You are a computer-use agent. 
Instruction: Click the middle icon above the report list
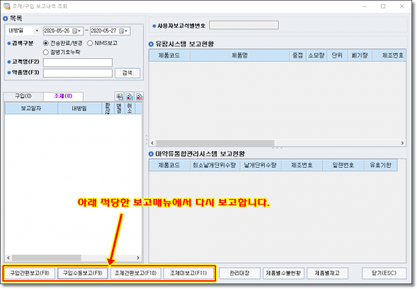[x=129, y=97]
